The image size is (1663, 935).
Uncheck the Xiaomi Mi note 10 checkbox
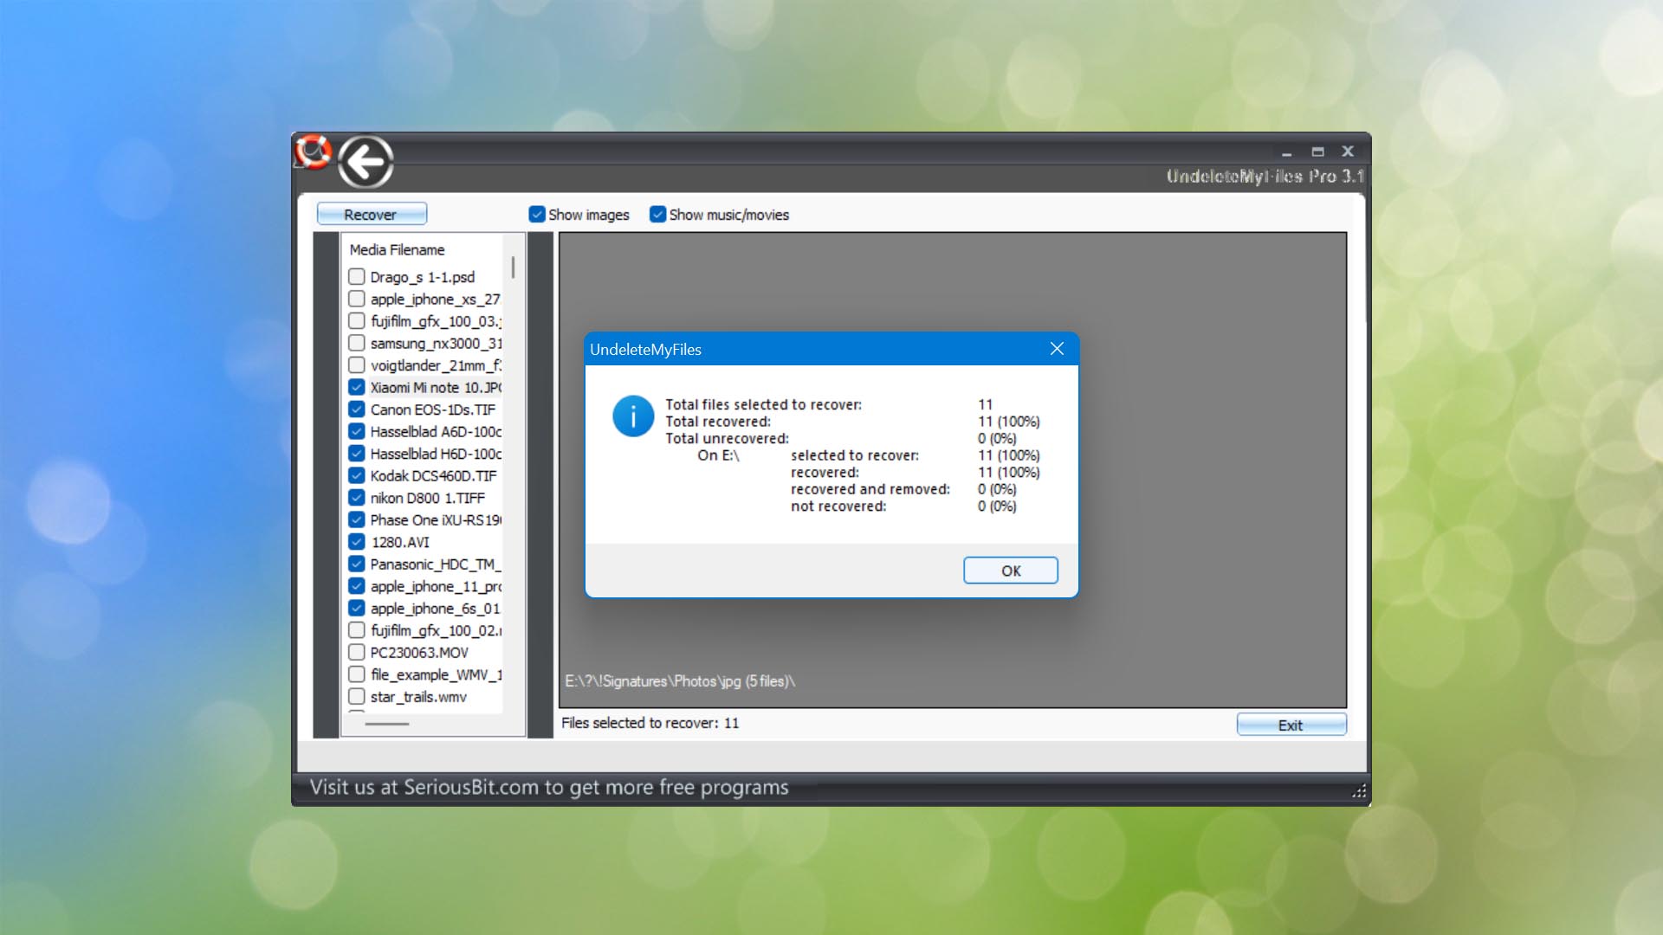point(356,387)
